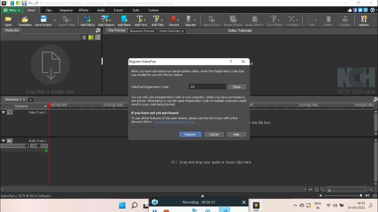378x212 pixels.
Task: Click the Paste button
Action: [x=237, y=87]
